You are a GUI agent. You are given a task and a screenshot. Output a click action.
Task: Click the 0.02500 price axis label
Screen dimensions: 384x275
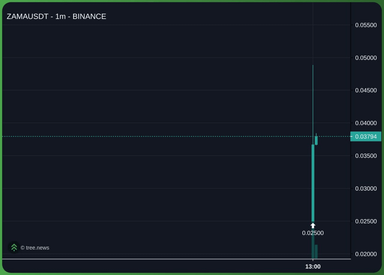tap(366, 221)
